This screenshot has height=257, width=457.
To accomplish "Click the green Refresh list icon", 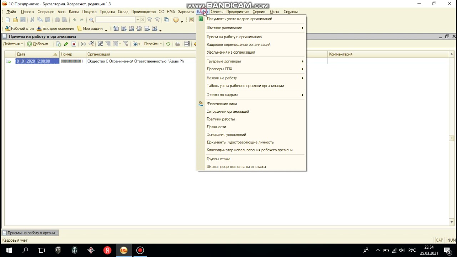I will coord(168,44).
